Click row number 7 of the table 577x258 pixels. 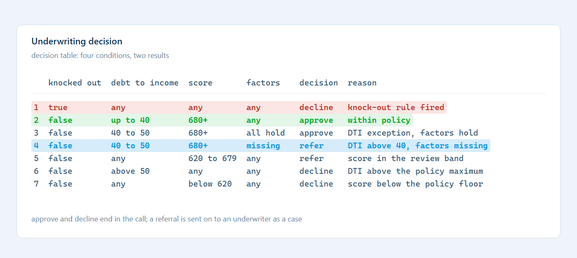pos(36,184)
